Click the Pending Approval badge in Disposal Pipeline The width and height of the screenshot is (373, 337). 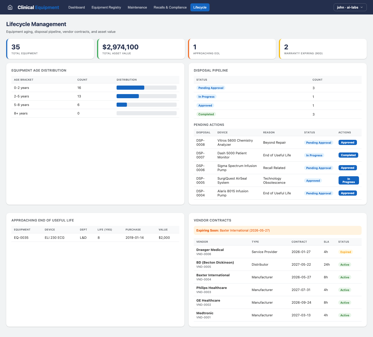pos(211,88)
